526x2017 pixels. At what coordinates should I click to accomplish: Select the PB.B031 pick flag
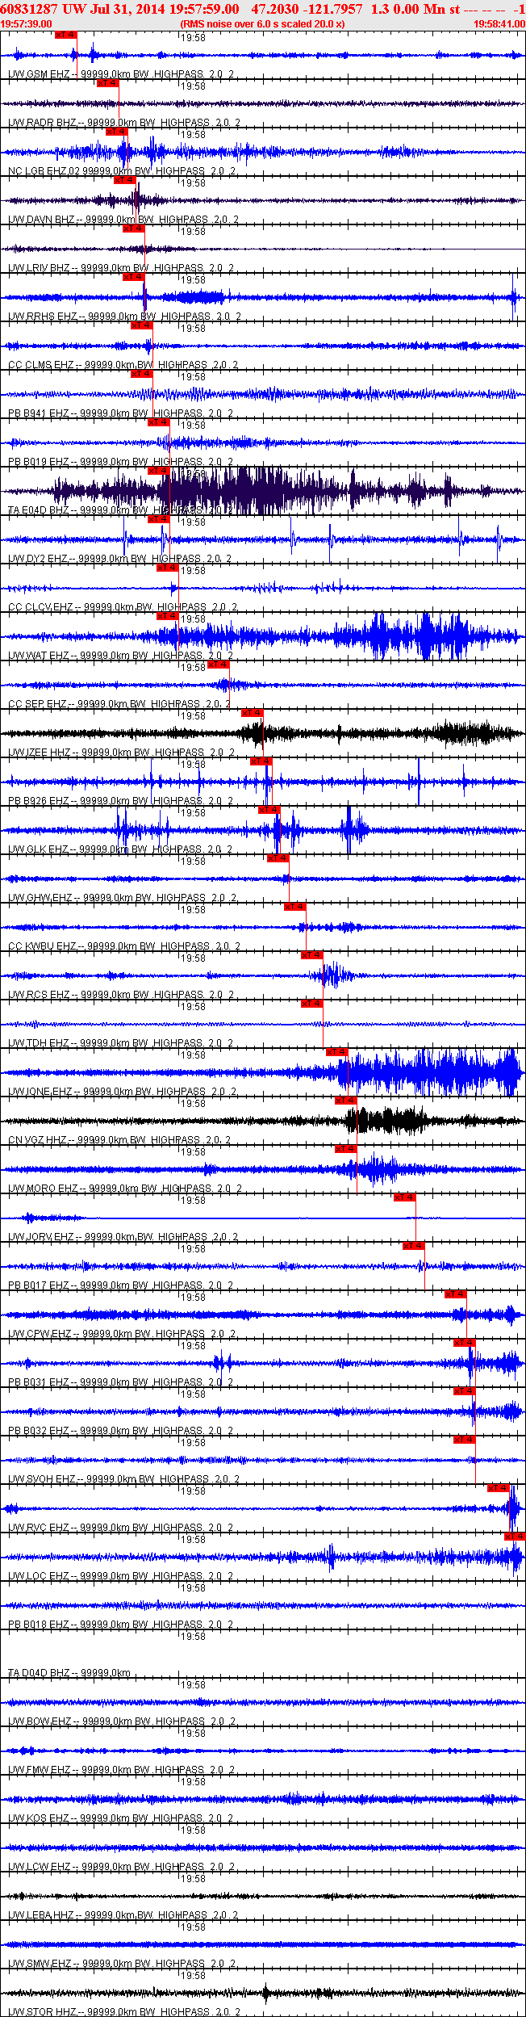[x=465, y=1343]
